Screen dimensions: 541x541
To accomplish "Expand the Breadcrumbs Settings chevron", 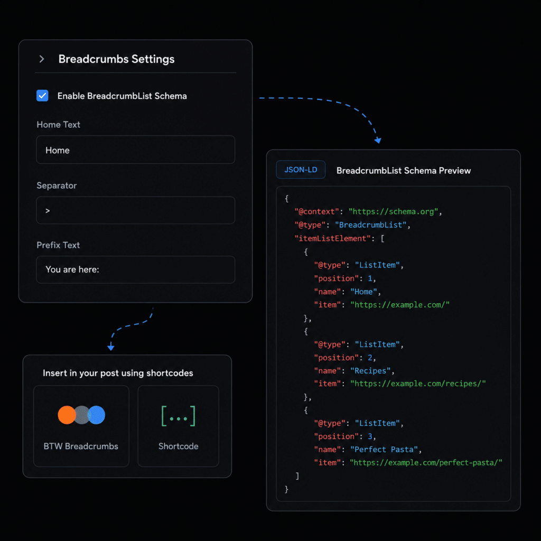I will [x=42, y=59].
